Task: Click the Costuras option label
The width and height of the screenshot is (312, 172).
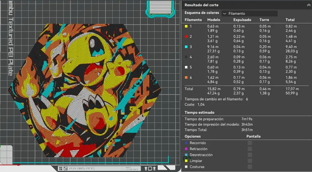Action: click(x=197, y=167)
